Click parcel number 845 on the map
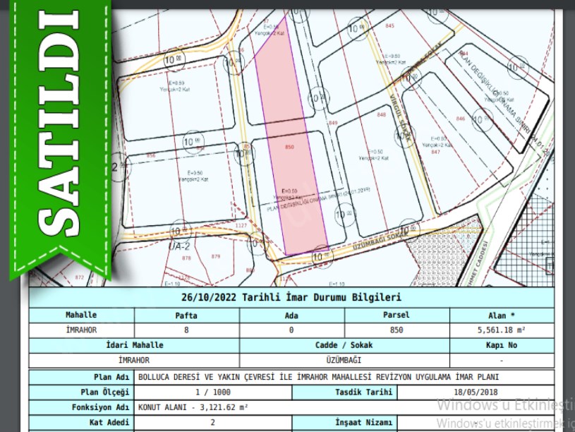The width and height of the screenshot is (575, 432). pyautogui.click(x=389, y=26)
